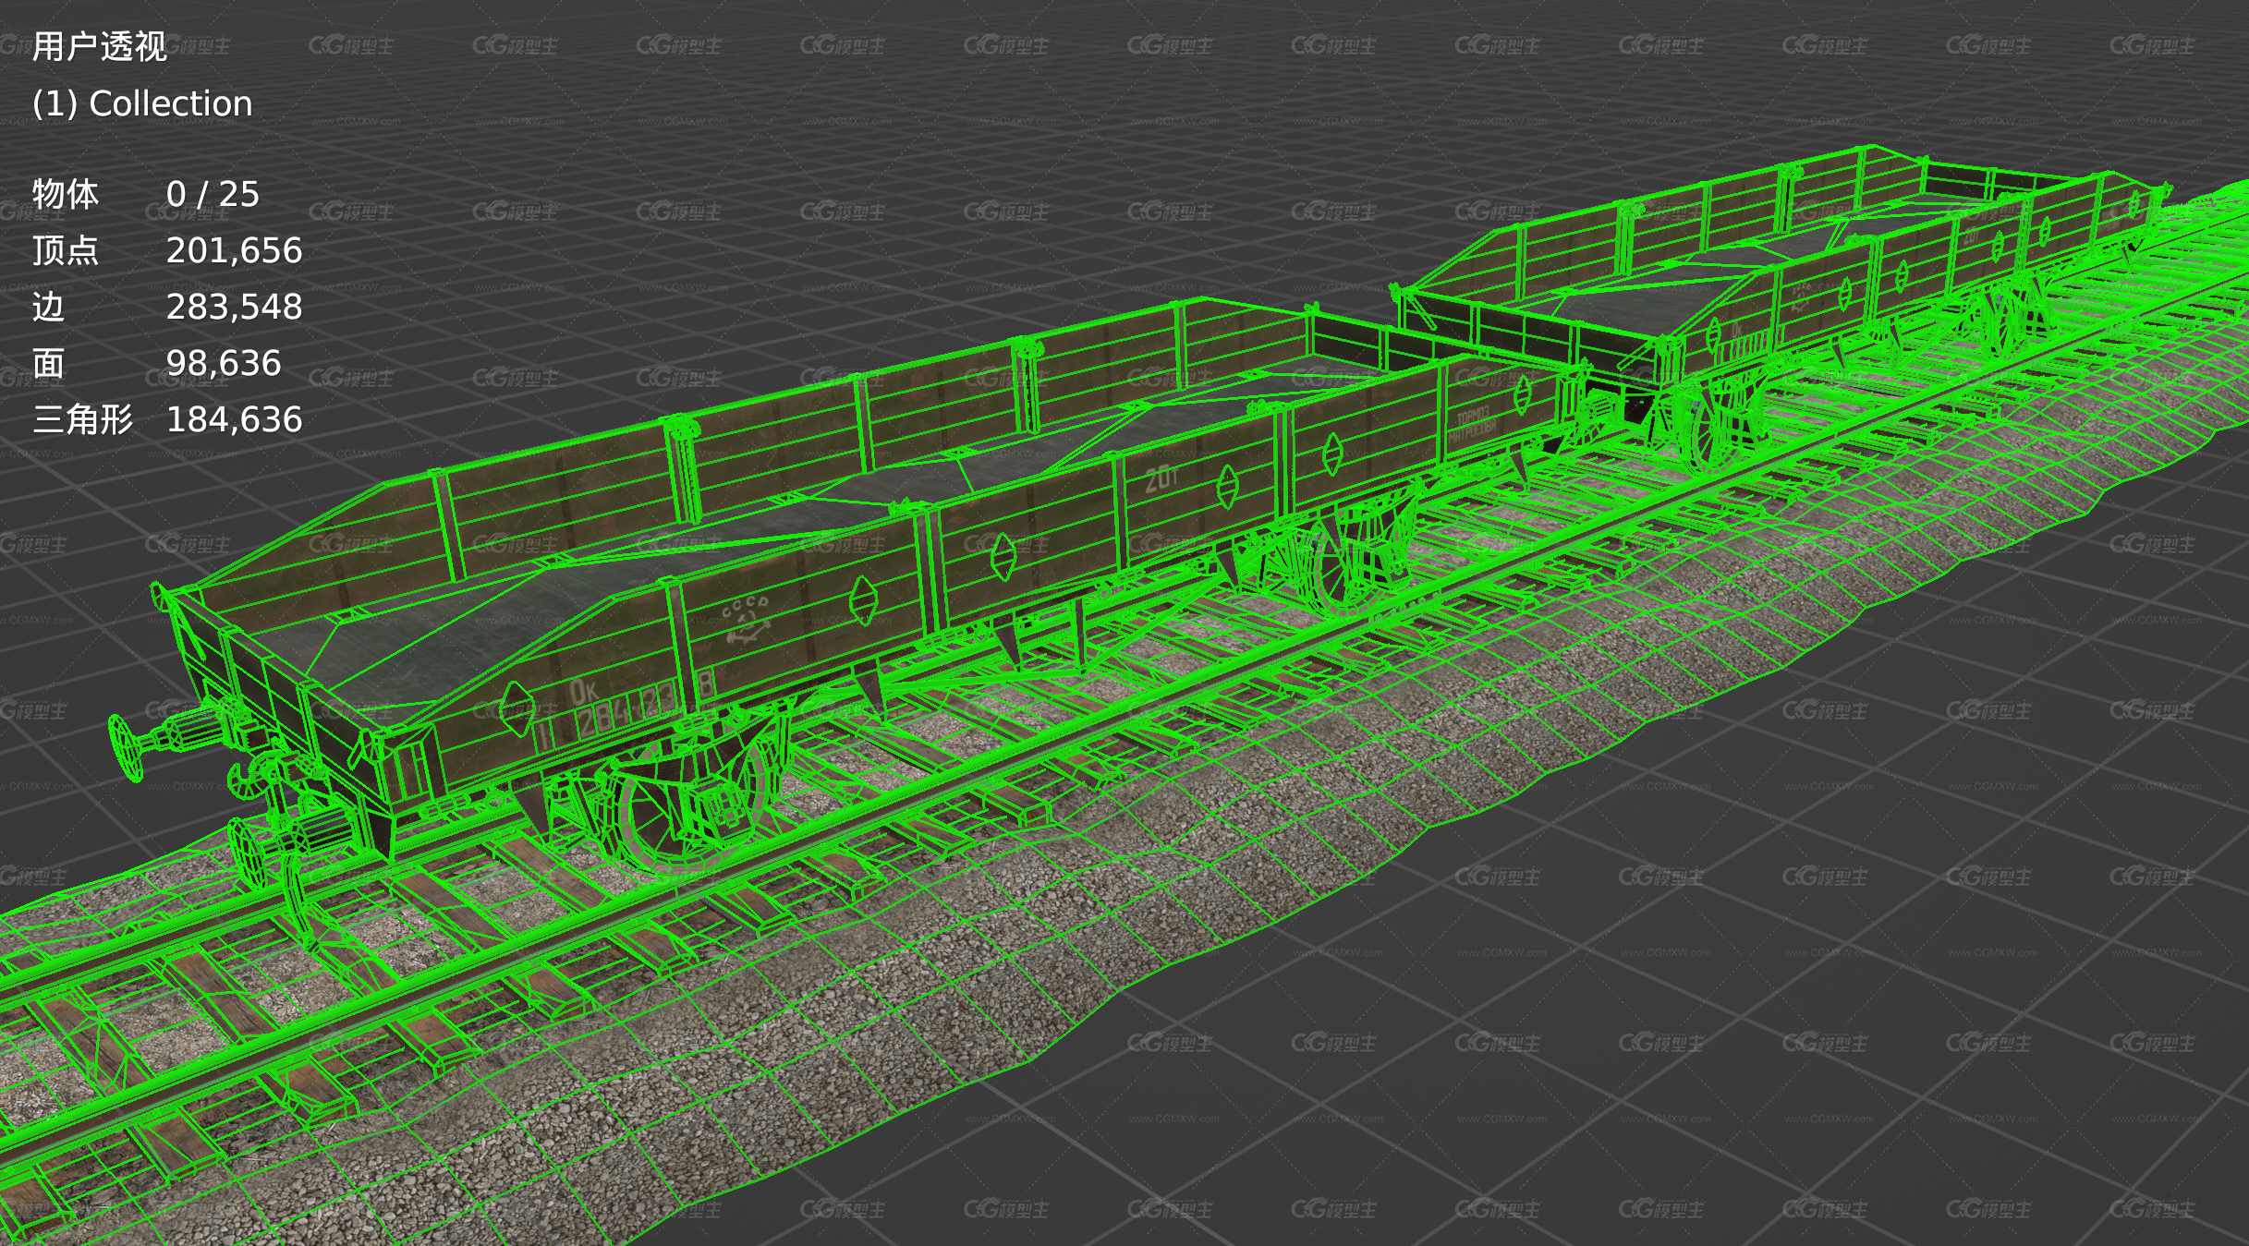Click the '用户透视' view label
This screenshot has height=1246, width=2249.
(x=100, y=46)
